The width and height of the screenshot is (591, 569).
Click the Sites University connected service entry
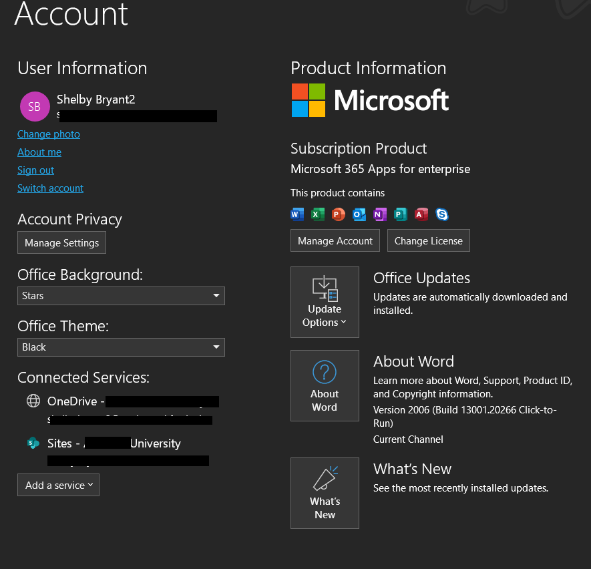(x=118, y=451)
